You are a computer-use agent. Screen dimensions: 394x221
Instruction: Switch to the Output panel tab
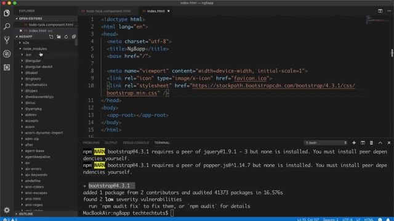point(111,143)
